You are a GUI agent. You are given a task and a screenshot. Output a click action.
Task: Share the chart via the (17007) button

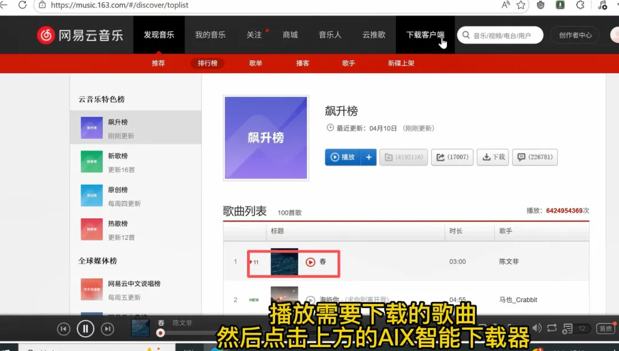452,157
